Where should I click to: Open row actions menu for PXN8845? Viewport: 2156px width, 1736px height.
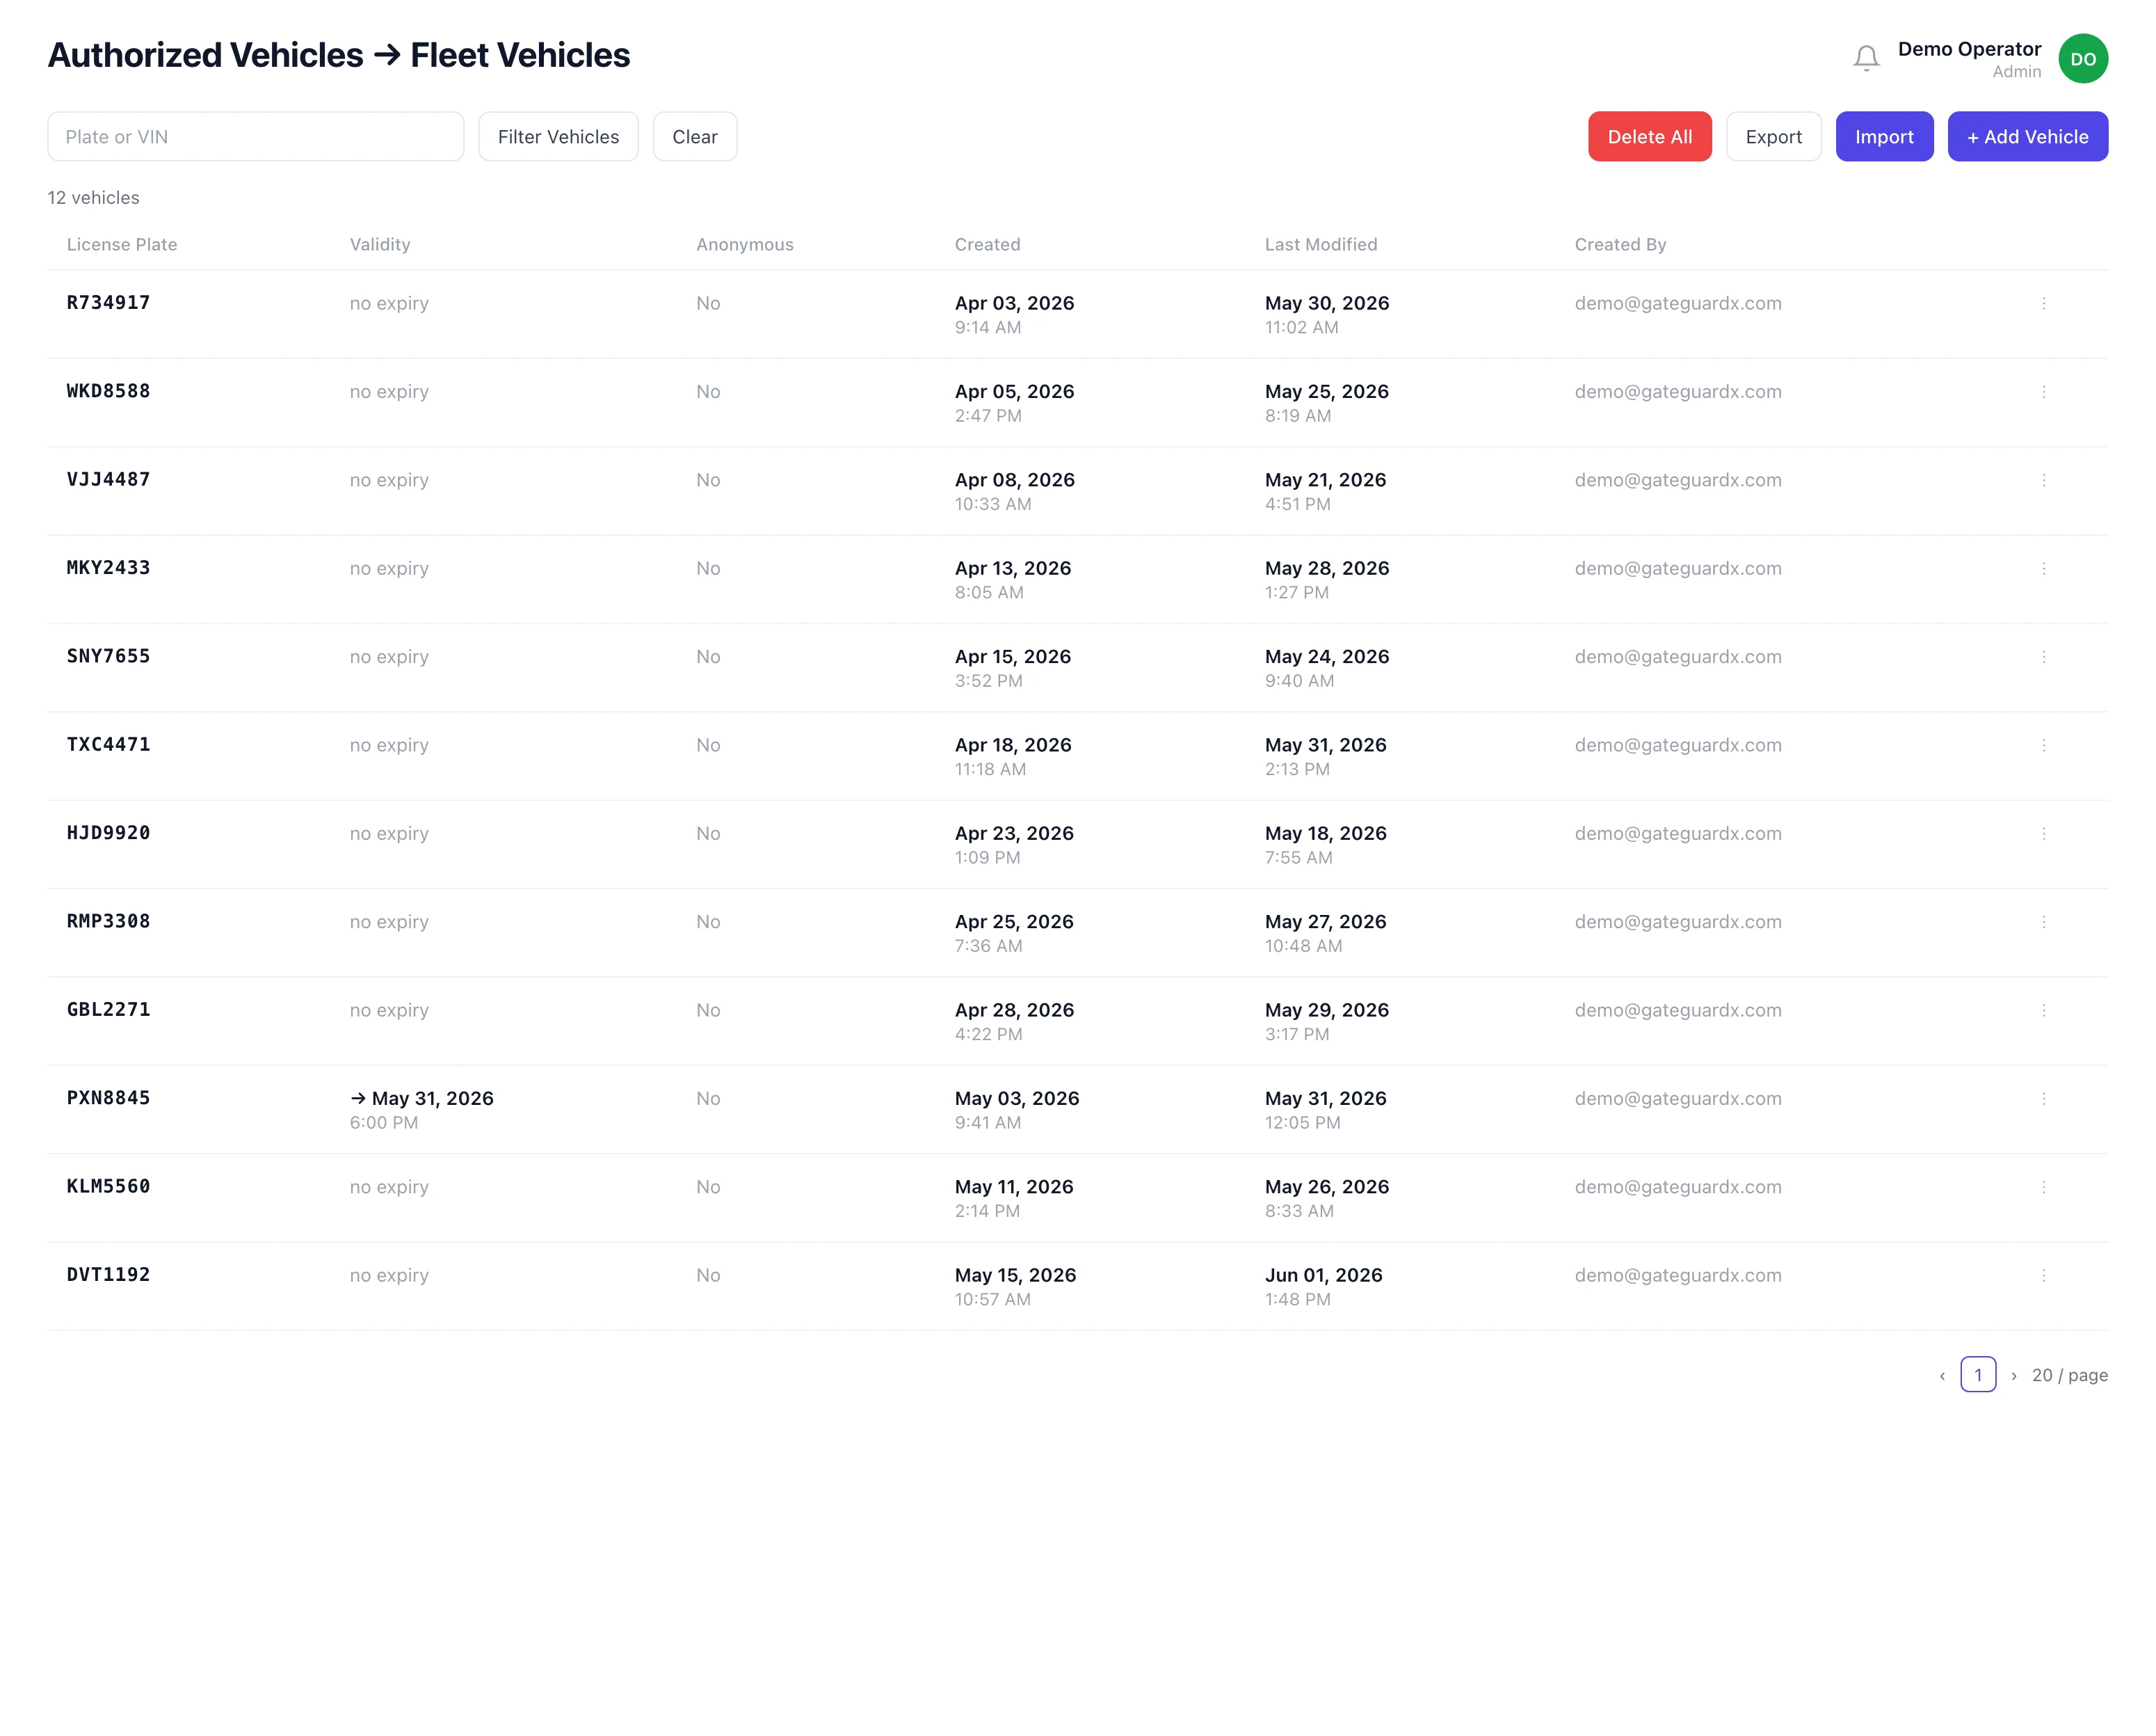point(2044,1099)
